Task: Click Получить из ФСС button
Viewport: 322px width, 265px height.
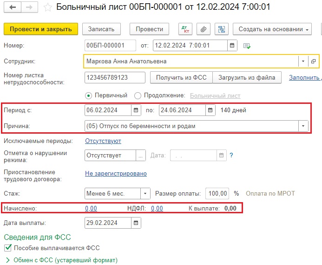Action: point(181,78)
